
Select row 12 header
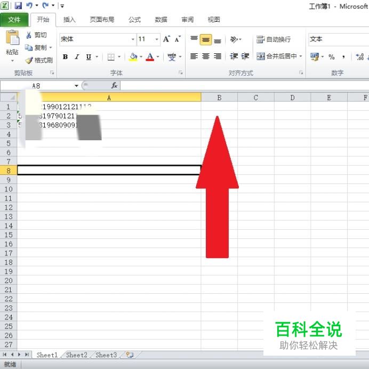[9, 207]
